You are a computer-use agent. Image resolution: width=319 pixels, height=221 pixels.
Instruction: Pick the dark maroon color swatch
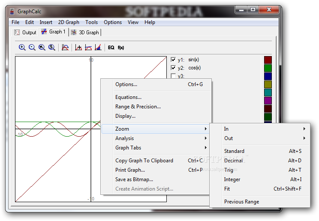268,109
